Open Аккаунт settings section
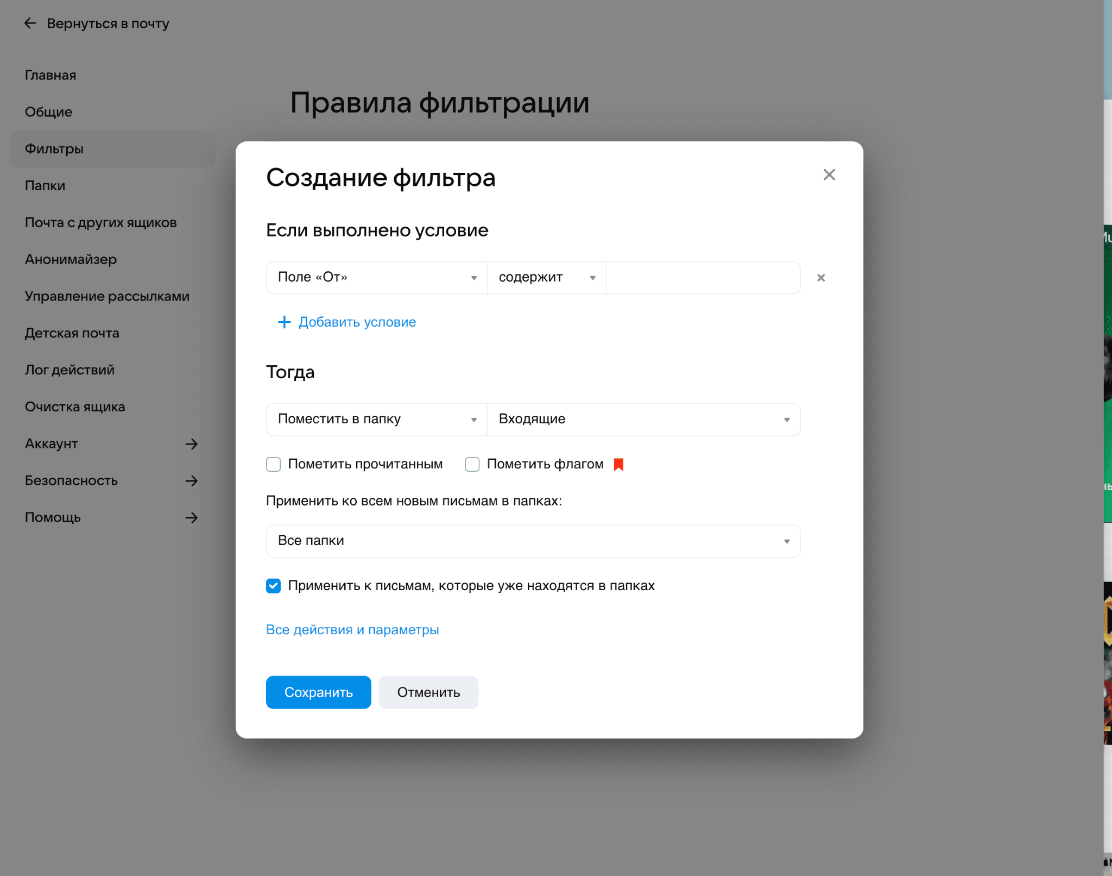 coord(52,444)
